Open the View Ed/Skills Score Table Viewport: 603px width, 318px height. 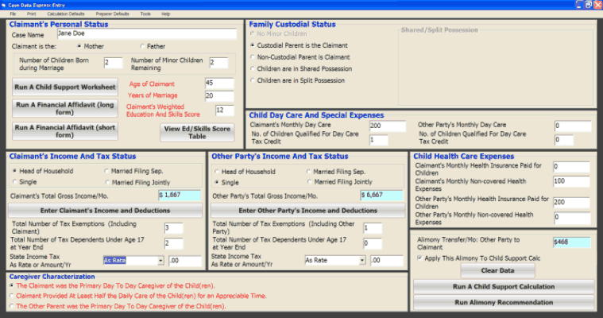click(197, 132)
